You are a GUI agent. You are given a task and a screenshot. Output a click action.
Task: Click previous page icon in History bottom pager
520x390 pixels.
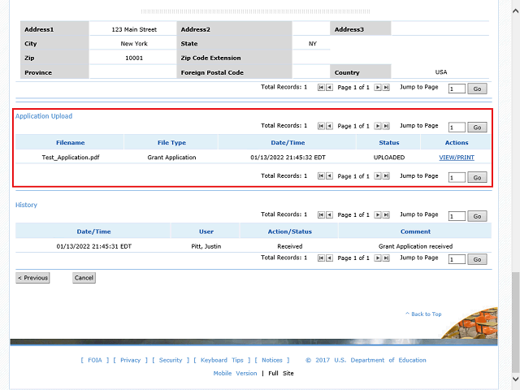pyautogui.click(x=329, y=258)
